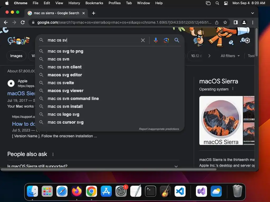Click the browser forward arrow
Viewport: 270px width, 202px height.
[x=14, y=22]
